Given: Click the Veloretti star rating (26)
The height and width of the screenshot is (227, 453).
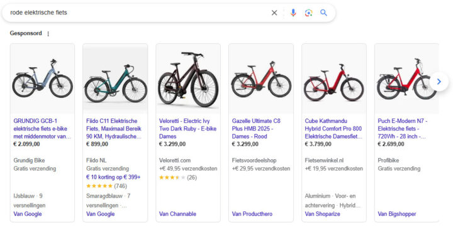Looking at the screenshot, I should tap(177, 177).
